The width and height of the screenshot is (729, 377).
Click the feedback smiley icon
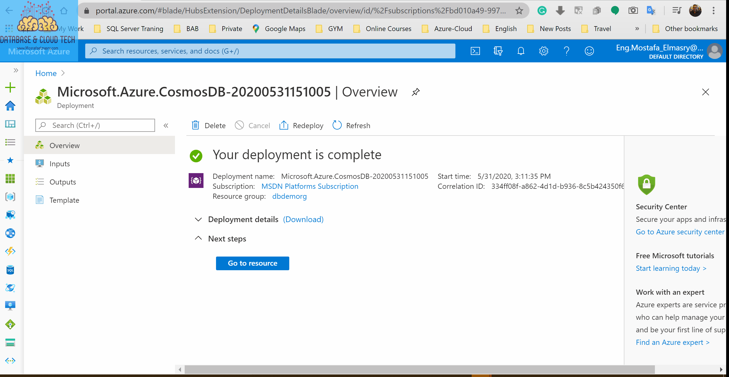(x=589, y=51)
